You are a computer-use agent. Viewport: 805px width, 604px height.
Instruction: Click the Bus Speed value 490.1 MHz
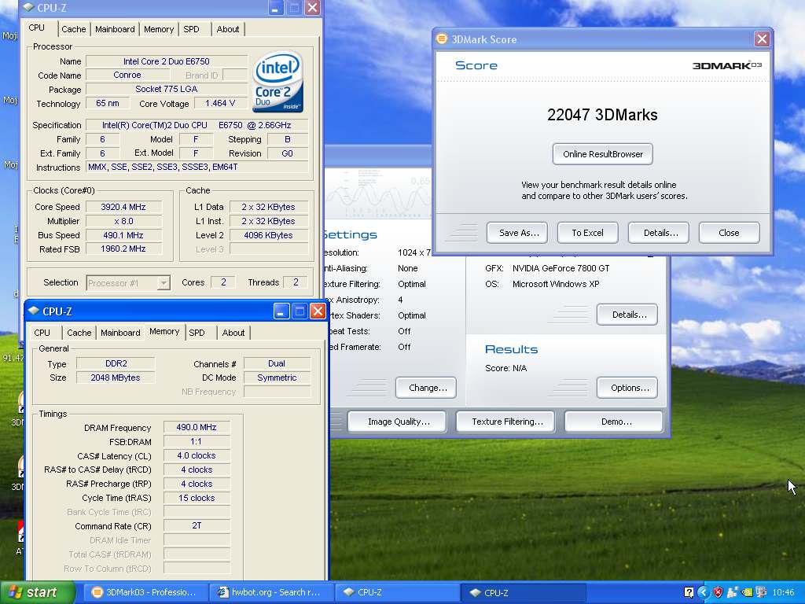pos(123,235)
